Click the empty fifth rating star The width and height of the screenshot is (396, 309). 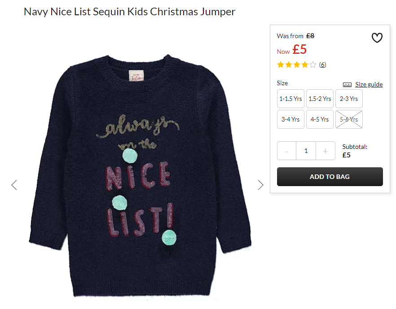click(x=312, y=65)
